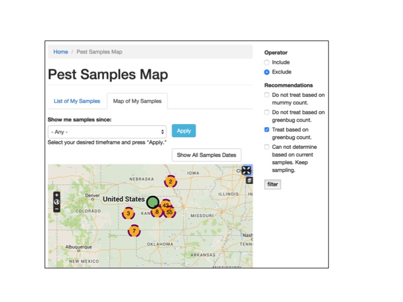Open the 'Show me samples since' dropdown
403x302 pixels.
point(107,132)
